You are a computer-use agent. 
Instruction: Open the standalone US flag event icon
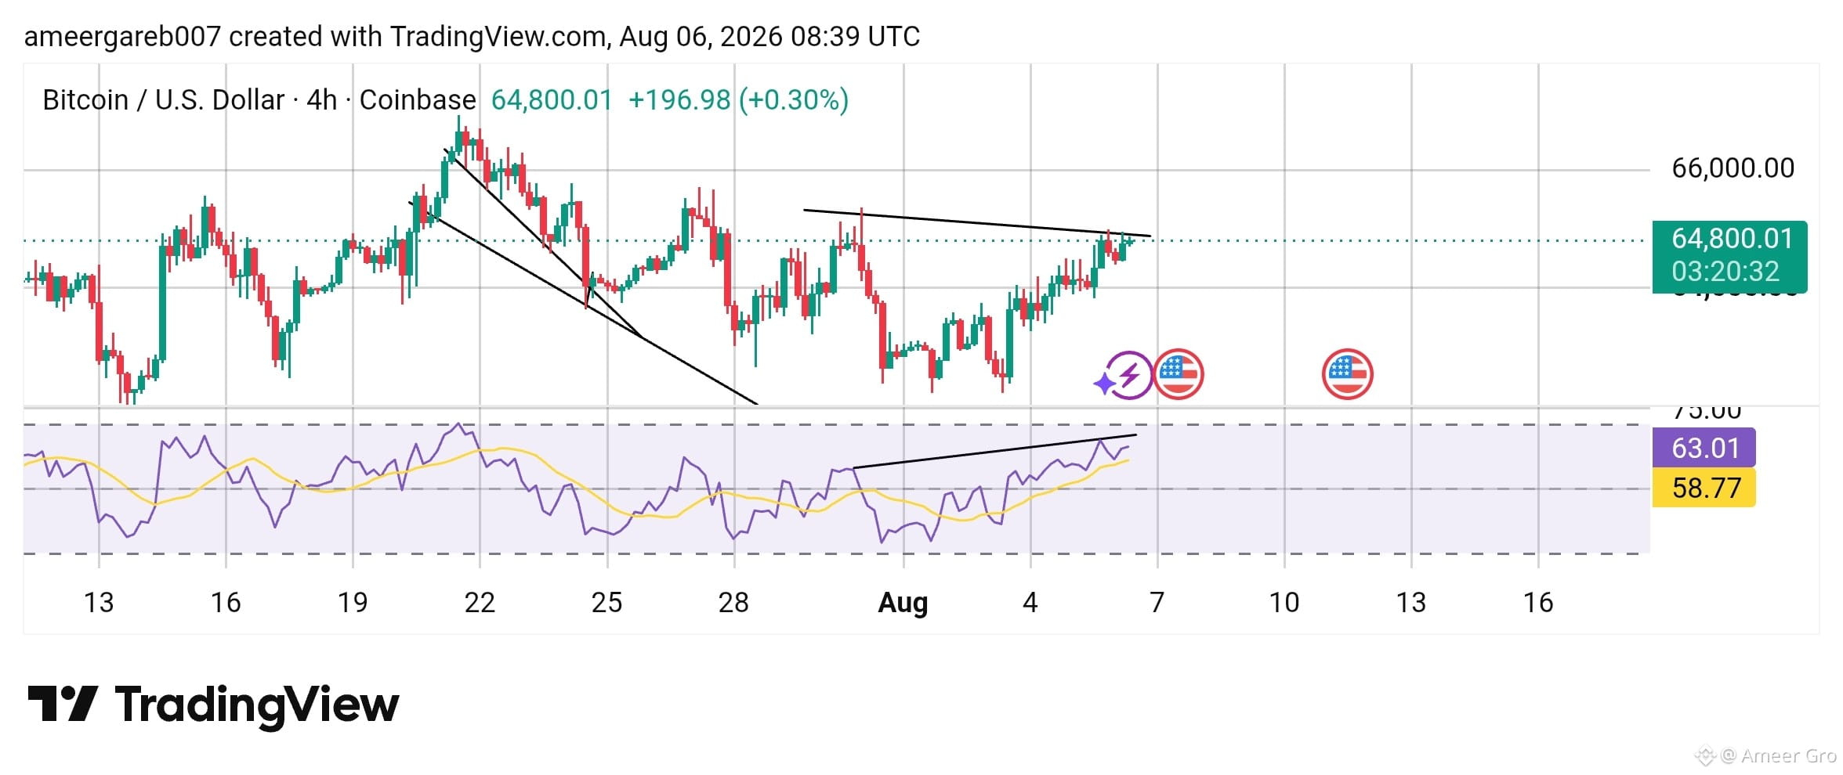[x=1347, y=374]
